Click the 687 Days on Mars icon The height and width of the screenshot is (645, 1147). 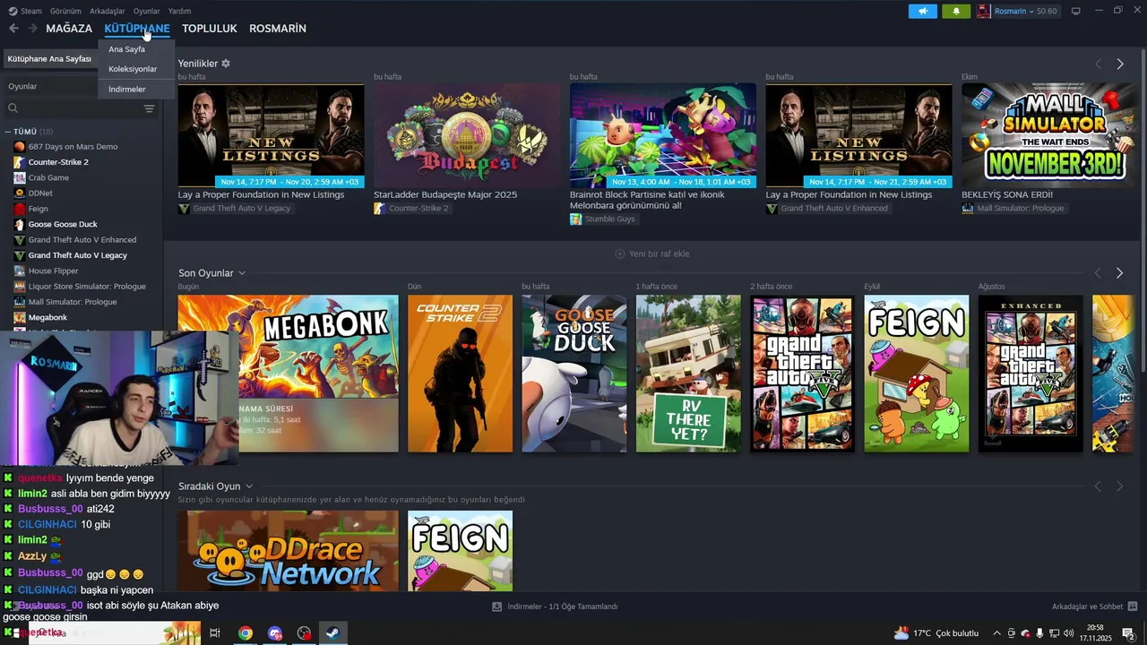point(20,146)
